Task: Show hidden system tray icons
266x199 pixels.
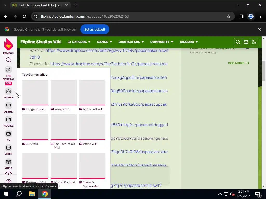Action: pyautogui.click(x=220, y=194)
